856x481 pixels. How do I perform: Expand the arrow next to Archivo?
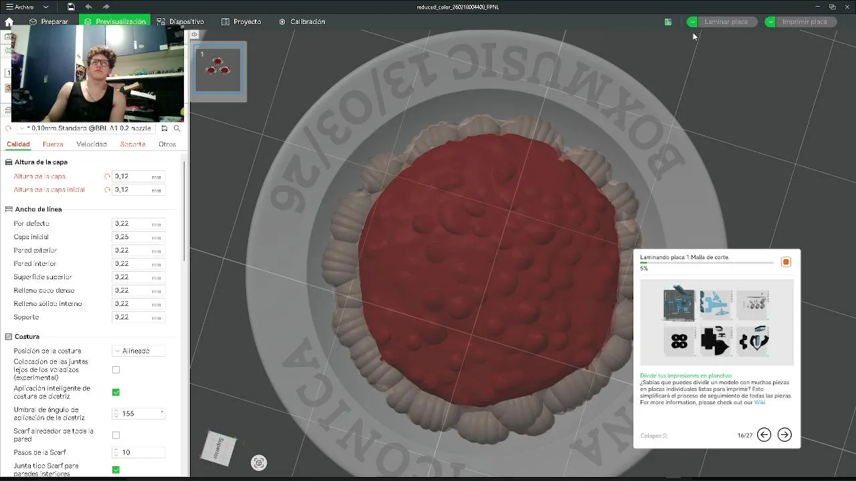(45, 7)
